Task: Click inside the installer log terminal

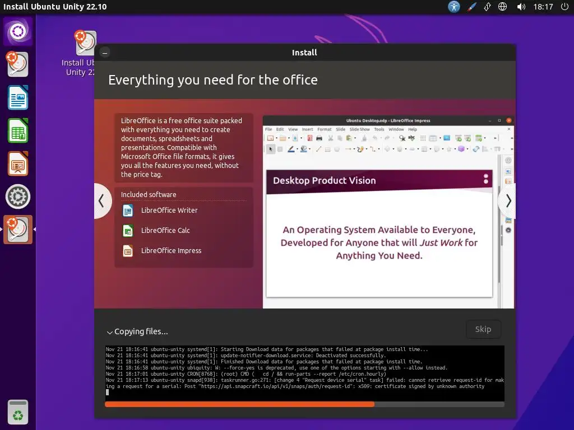Action: point(304,373)
